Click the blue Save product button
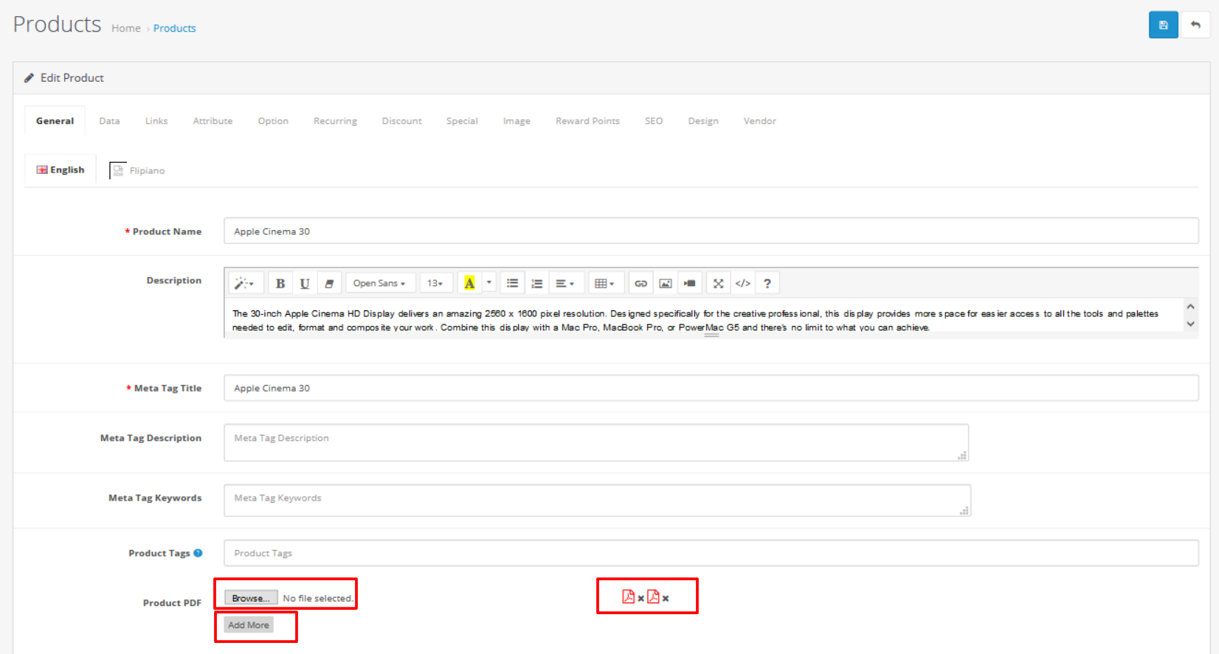The width and height of the screenshot is (1219, 654). click(1163, 25)
